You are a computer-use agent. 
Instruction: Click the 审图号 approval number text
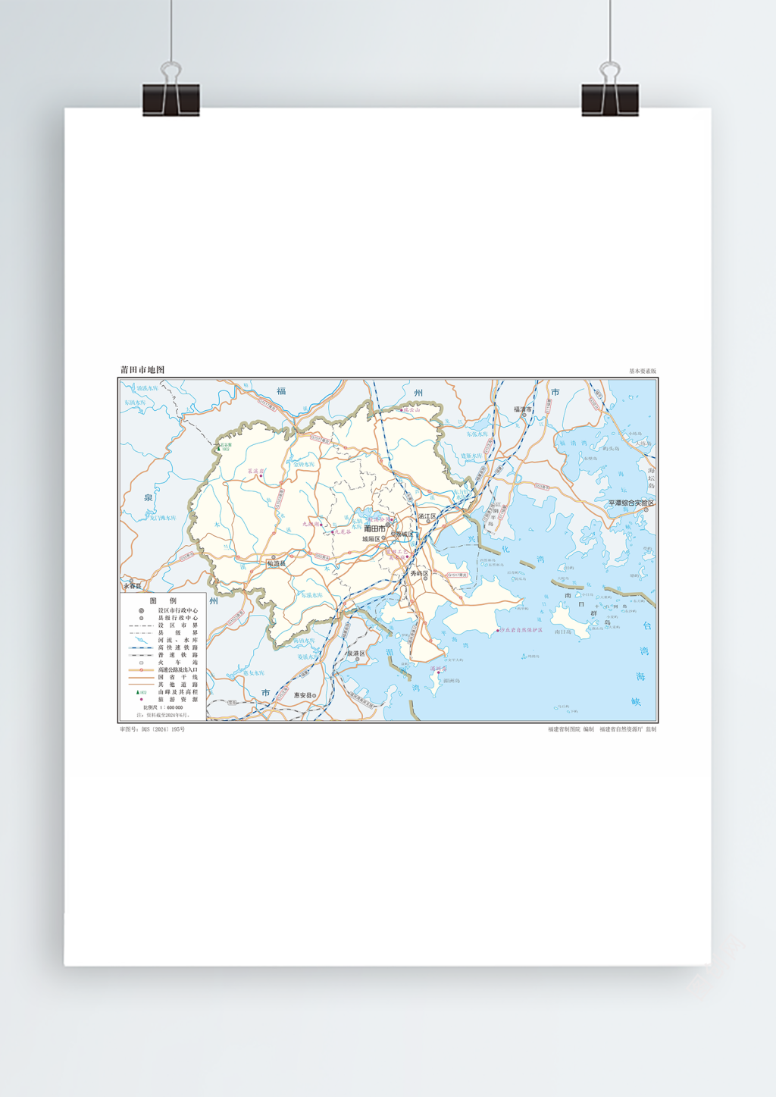pyautogui.click(x=152, y=729)
